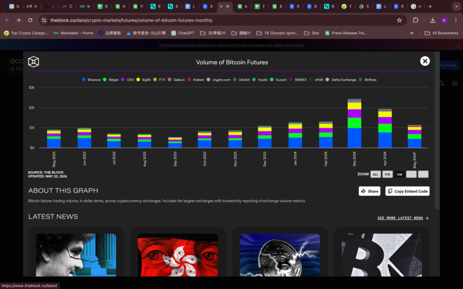Screen dimensions: 463x289
Task: Select the ALL zoom range
Action: 375,174
